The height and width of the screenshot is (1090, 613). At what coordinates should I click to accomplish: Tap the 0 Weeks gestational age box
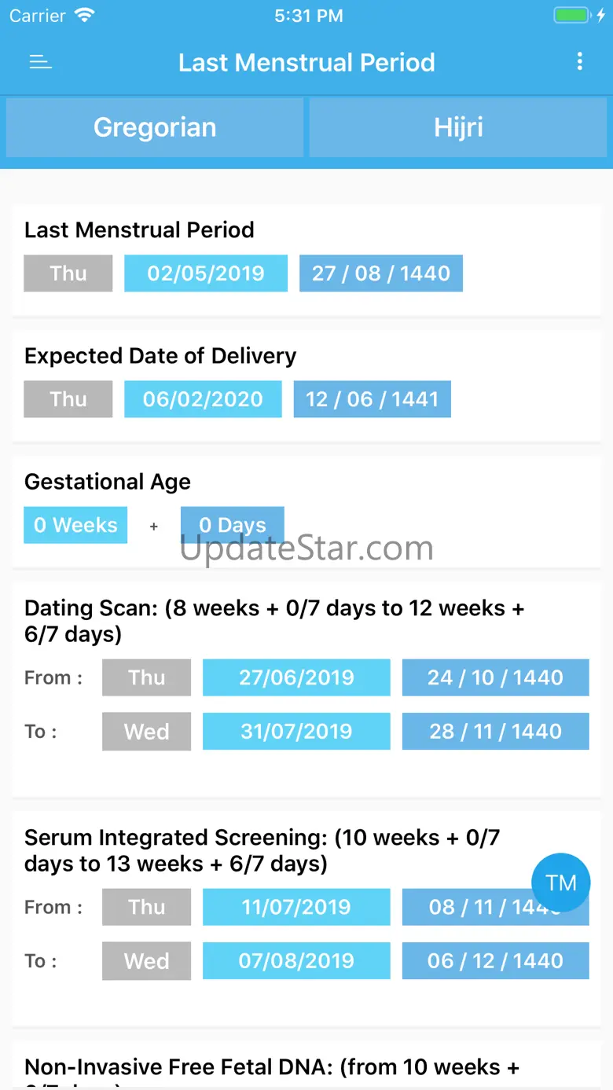[x=75, y=525]
